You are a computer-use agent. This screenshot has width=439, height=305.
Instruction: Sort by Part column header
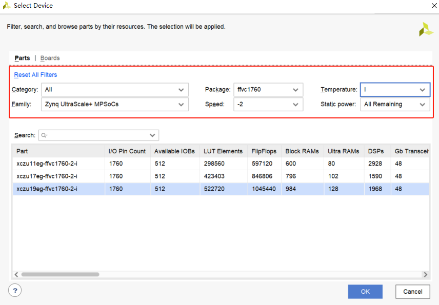58,151
